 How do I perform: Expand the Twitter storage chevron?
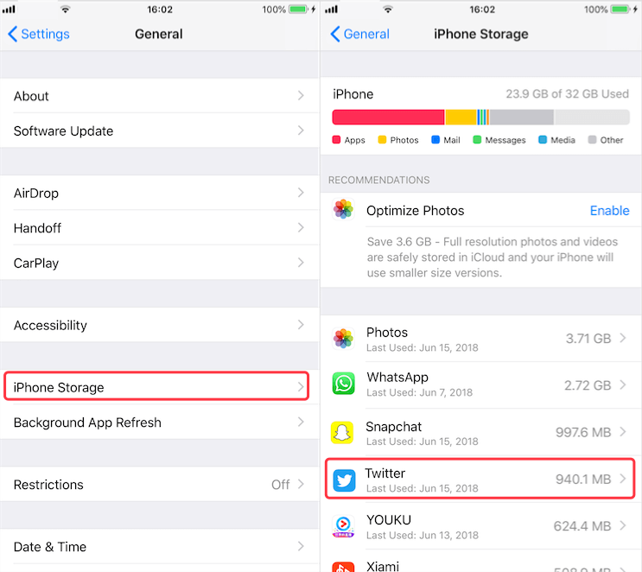point(623,479)
